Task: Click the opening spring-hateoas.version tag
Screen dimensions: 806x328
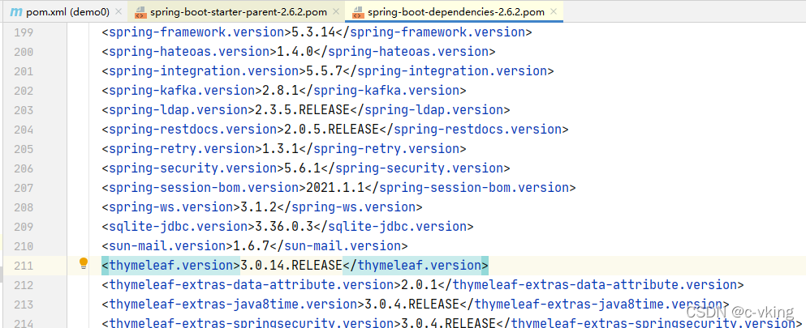Action: 189,52
